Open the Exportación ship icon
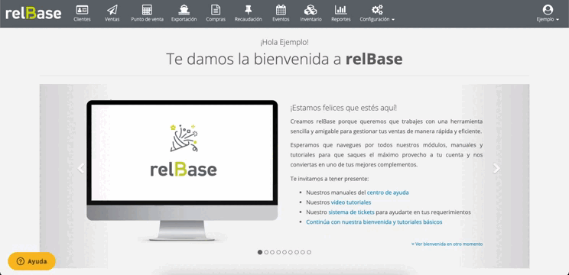Screen dimensions: 569x275 pos(184,10)
